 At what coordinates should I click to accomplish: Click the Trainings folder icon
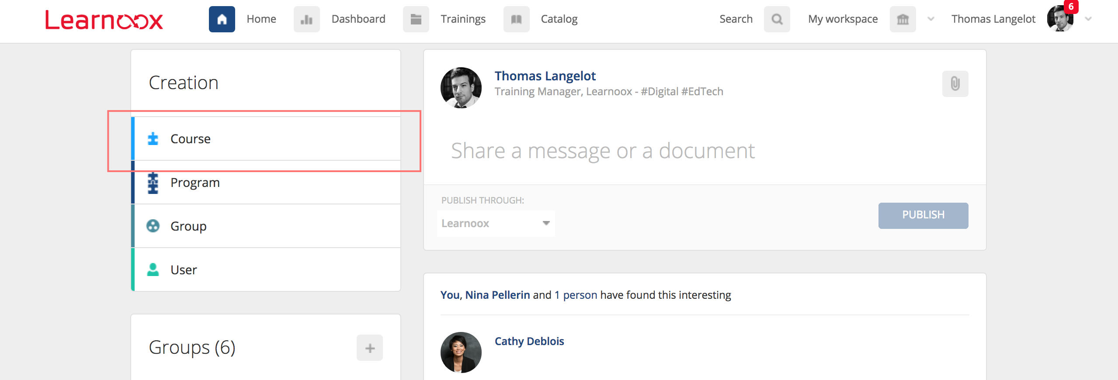point(416,19)
